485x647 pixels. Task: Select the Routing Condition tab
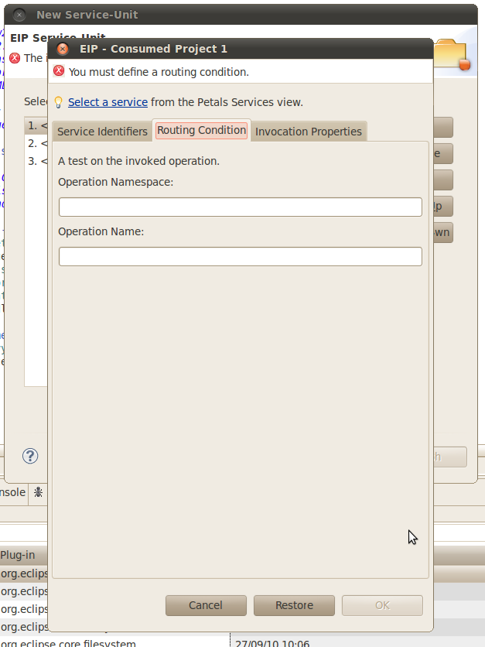click(x=201, y=130)
